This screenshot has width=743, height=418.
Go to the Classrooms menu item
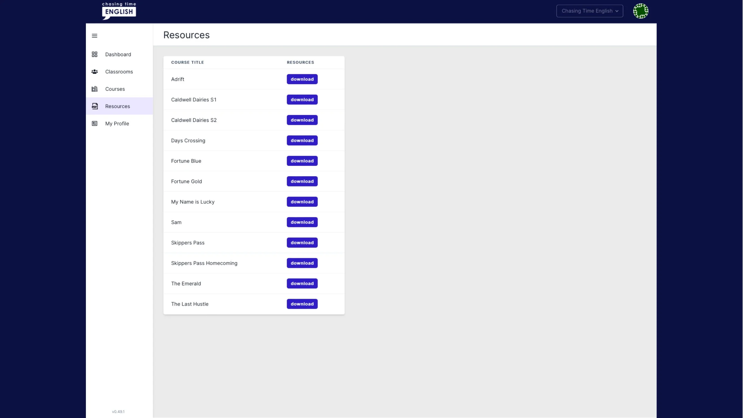(x=119, y=72)
